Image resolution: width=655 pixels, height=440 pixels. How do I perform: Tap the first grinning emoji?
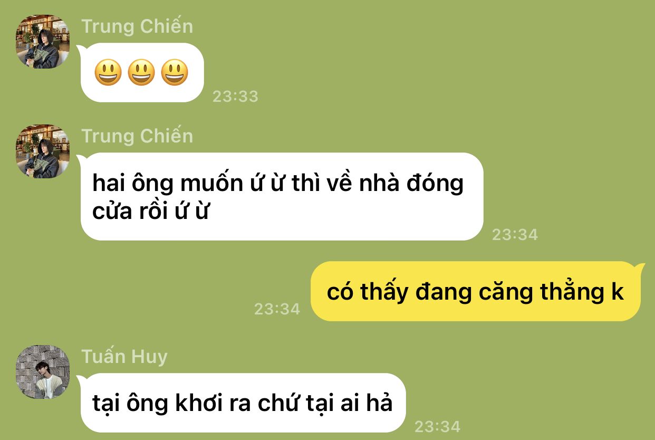[108, 72]
